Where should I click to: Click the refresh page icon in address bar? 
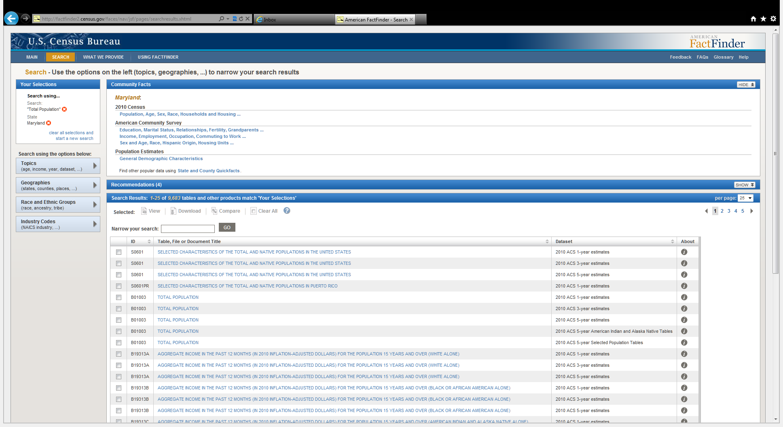tap(241, 19)
